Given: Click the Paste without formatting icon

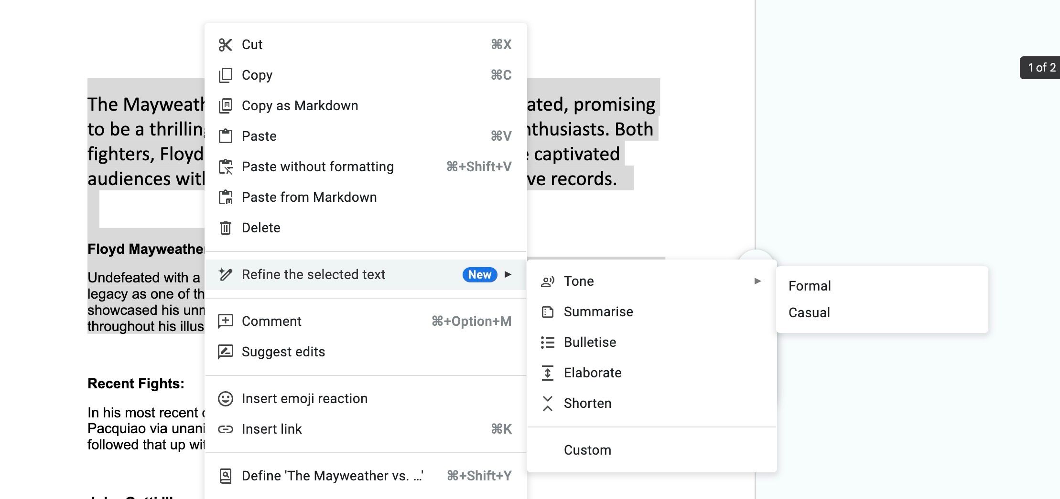Looking at the screenshot, I should pos(225,167).
